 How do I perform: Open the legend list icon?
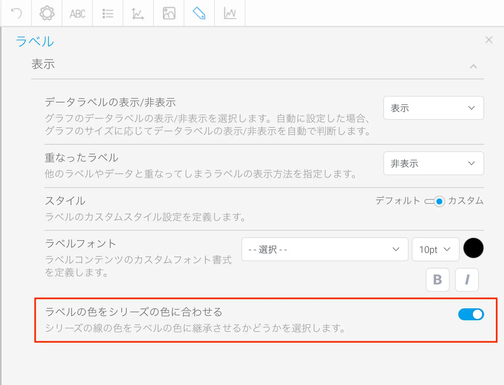(108, 14)
